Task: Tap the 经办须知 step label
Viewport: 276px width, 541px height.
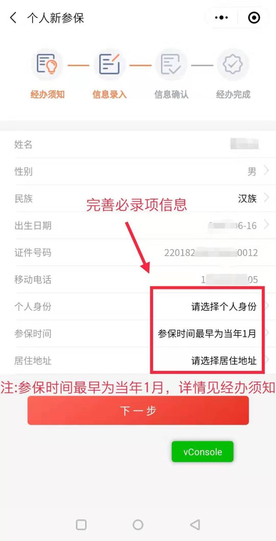Action: pyautogui.click(x=47, y=95)
